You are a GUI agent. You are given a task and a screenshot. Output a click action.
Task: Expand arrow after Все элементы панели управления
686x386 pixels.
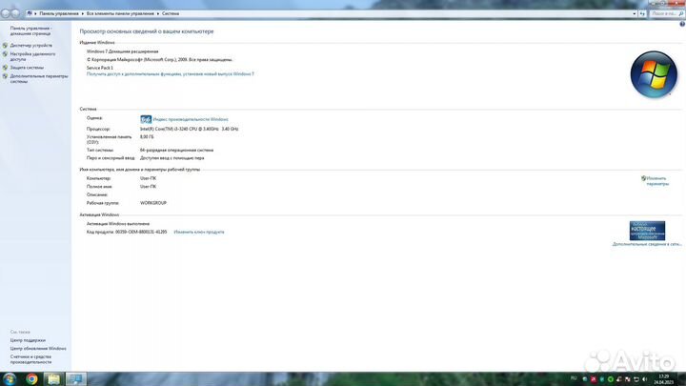point(157,14)
